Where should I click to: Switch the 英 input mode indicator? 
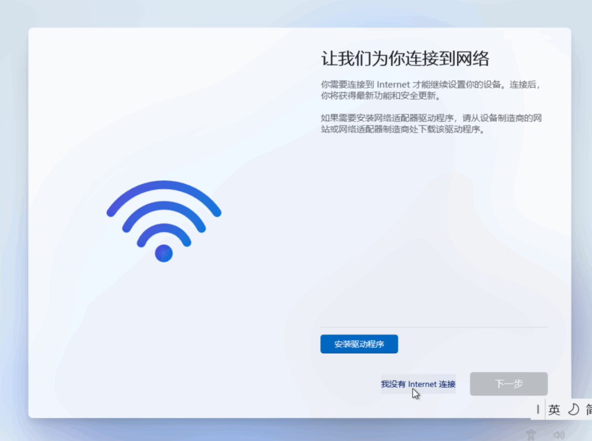pyautogui.click(x=554, y=409)
